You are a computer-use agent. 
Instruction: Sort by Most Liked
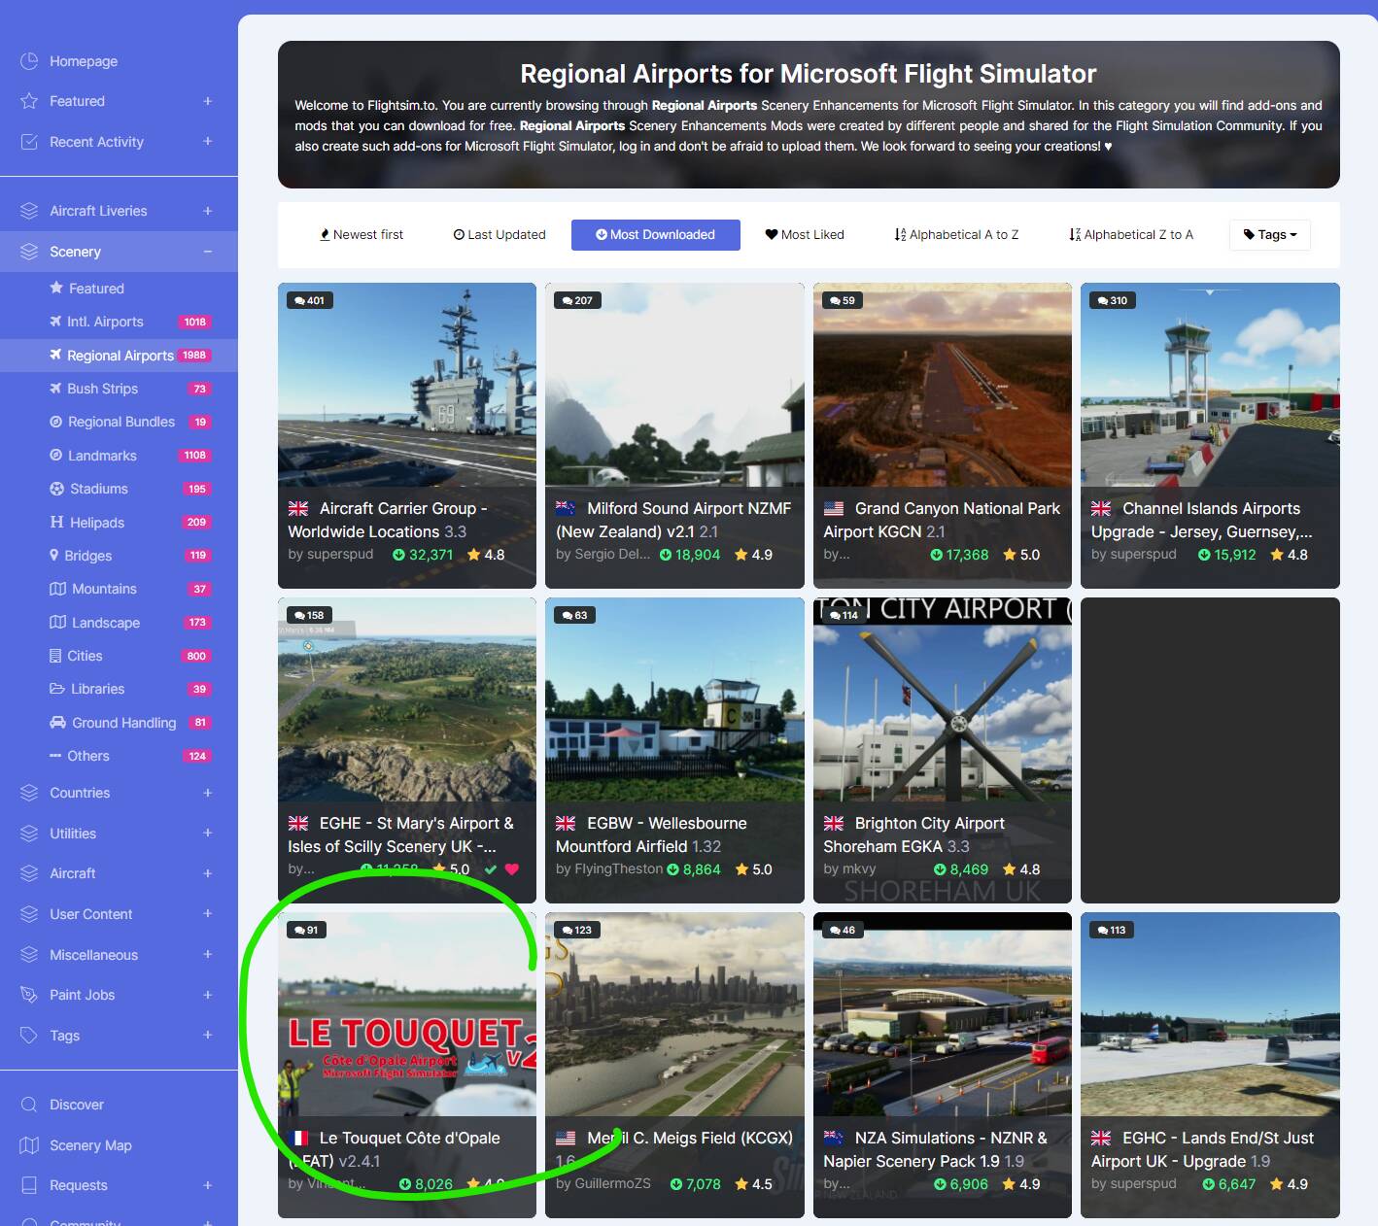805,235
